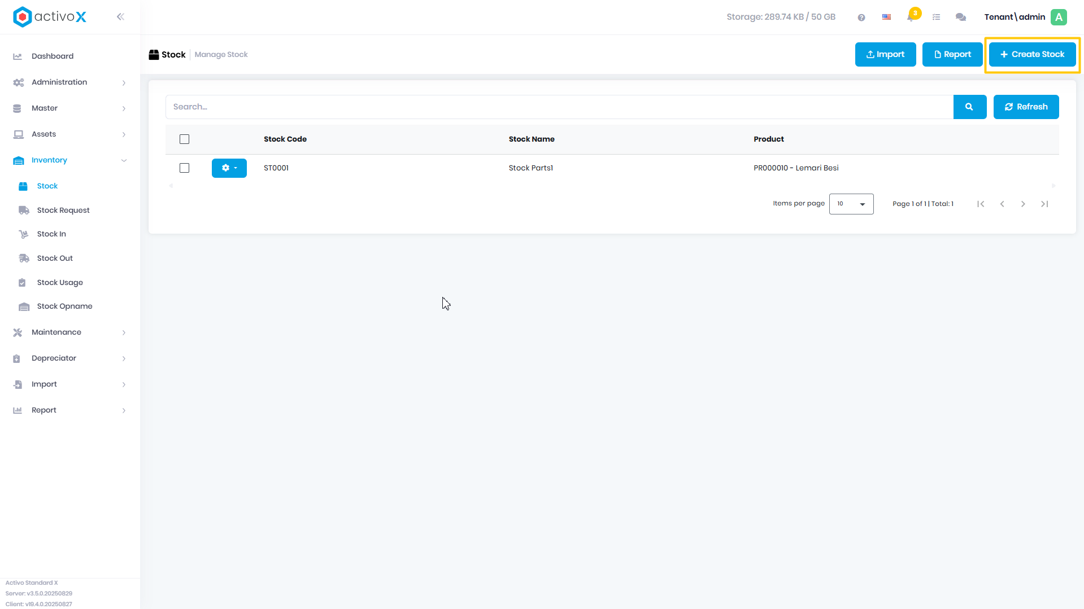Screen dimensions: 1084x609
Task: Expand Import menu chevron in sidebar
Action: [124, 385]
